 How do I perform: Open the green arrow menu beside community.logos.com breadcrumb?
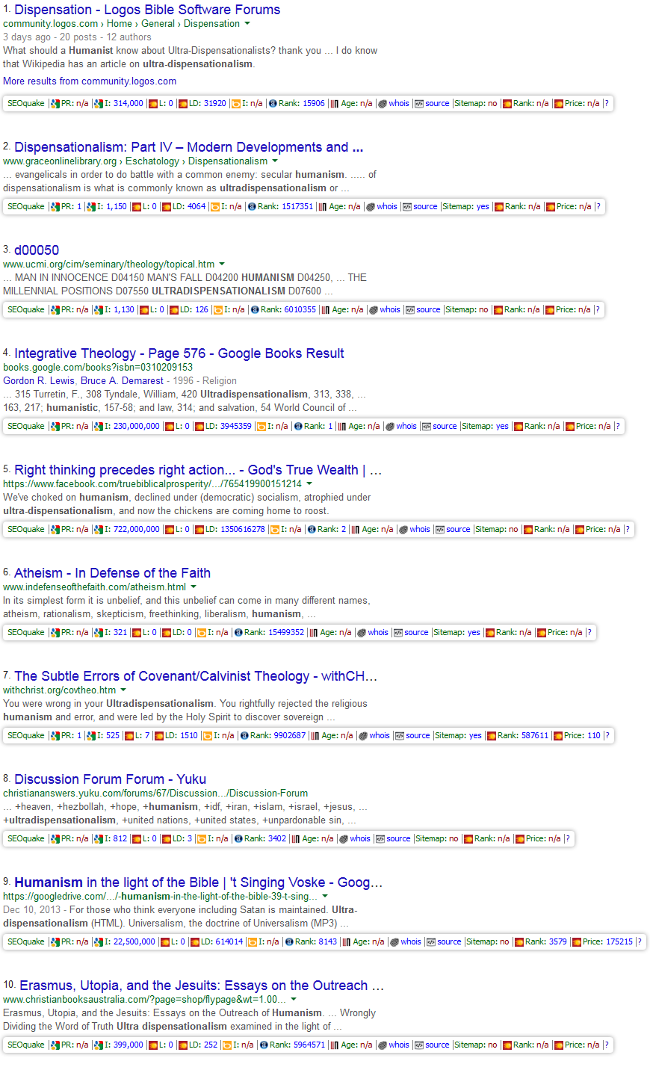pyautogui.click(x=247, y=24)
